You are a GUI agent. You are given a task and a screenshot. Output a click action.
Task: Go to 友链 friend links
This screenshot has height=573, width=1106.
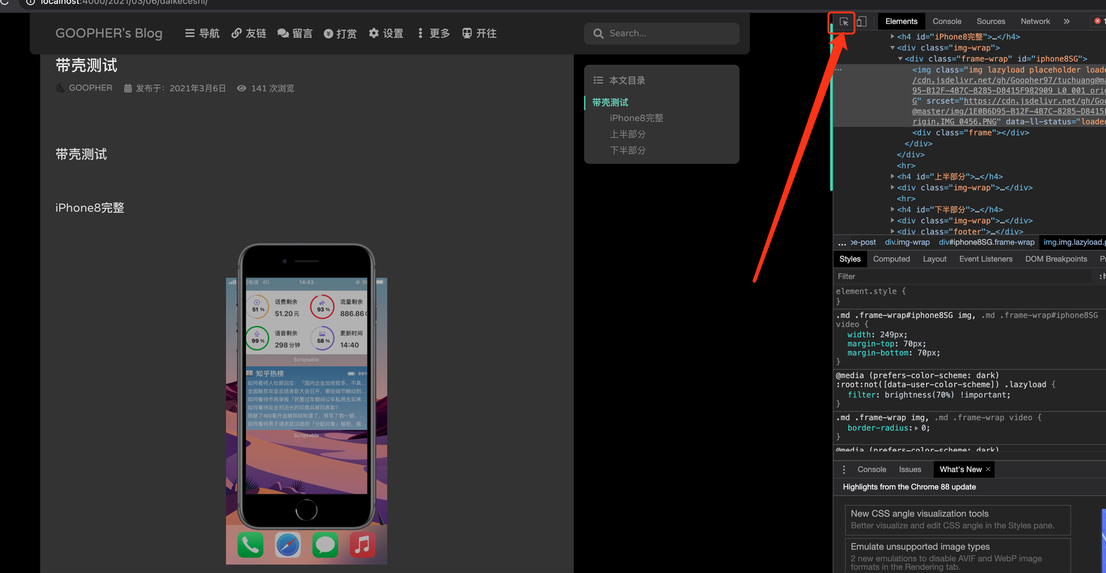click(x=249, y=33)
